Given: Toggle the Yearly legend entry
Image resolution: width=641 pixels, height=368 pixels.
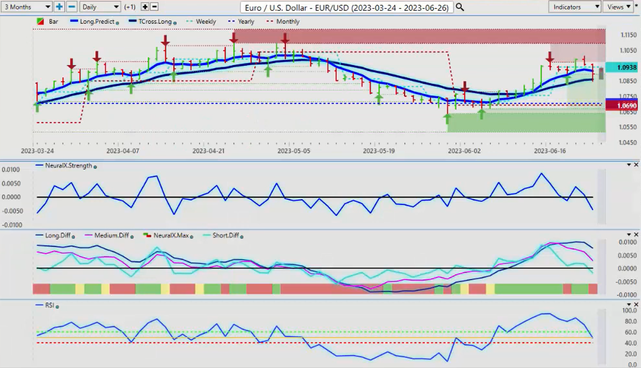Looking at the screenshot, I should pyautogui.click(x=241, y=22).
